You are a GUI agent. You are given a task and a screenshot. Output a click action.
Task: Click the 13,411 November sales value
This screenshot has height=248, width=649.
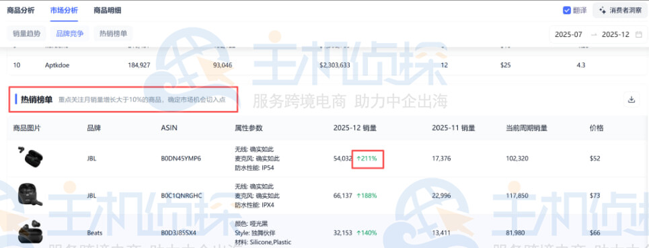click(441, 233)
